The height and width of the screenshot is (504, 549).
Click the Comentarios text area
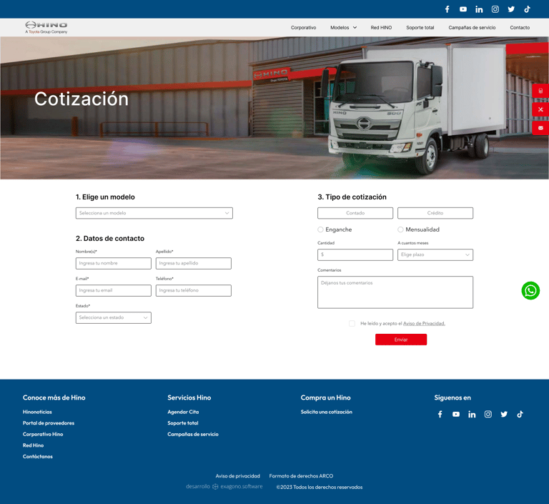point(395,292)
